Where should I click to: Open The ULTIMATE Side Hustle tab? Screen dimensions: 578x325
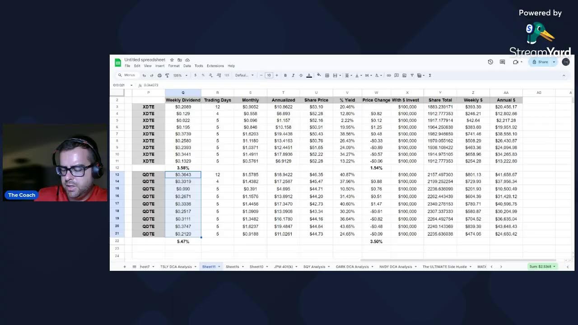447,267
